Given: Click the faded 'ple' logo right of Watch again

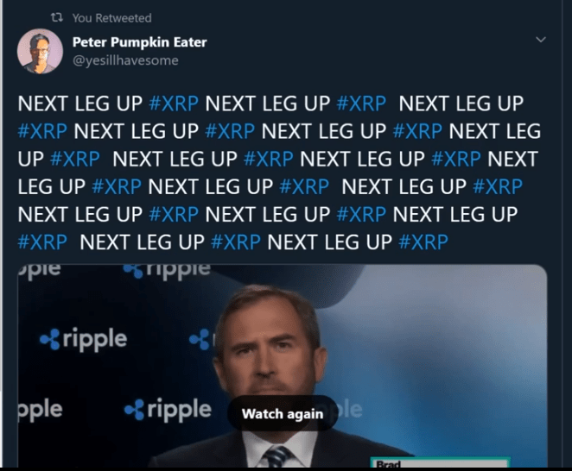Looking at the screenshot, I should [x=346, y=410].
